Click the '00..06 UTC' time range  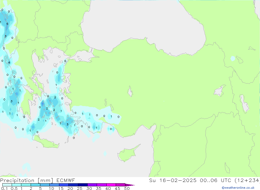215,180
